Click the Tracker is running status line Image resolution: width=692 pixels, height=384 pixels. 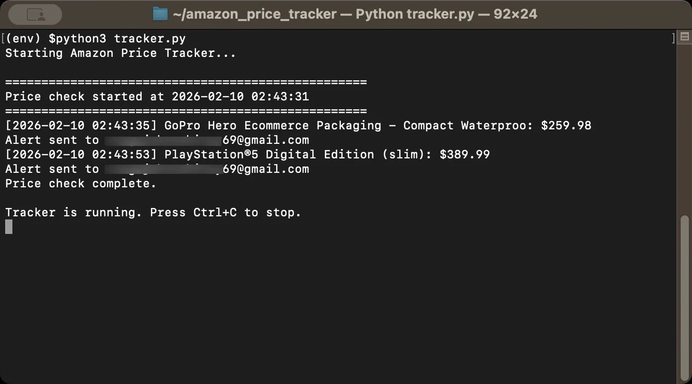tap(153, 212)
